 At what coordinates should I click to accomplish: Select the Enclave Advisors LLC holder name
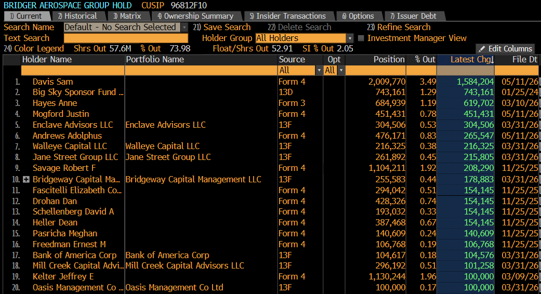(73, 125)
